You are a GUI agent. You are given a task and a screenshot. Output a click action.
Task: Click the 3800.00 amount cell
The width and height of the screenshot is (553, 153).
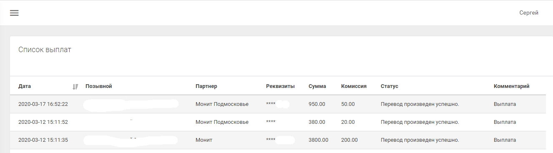pos(319,140)
